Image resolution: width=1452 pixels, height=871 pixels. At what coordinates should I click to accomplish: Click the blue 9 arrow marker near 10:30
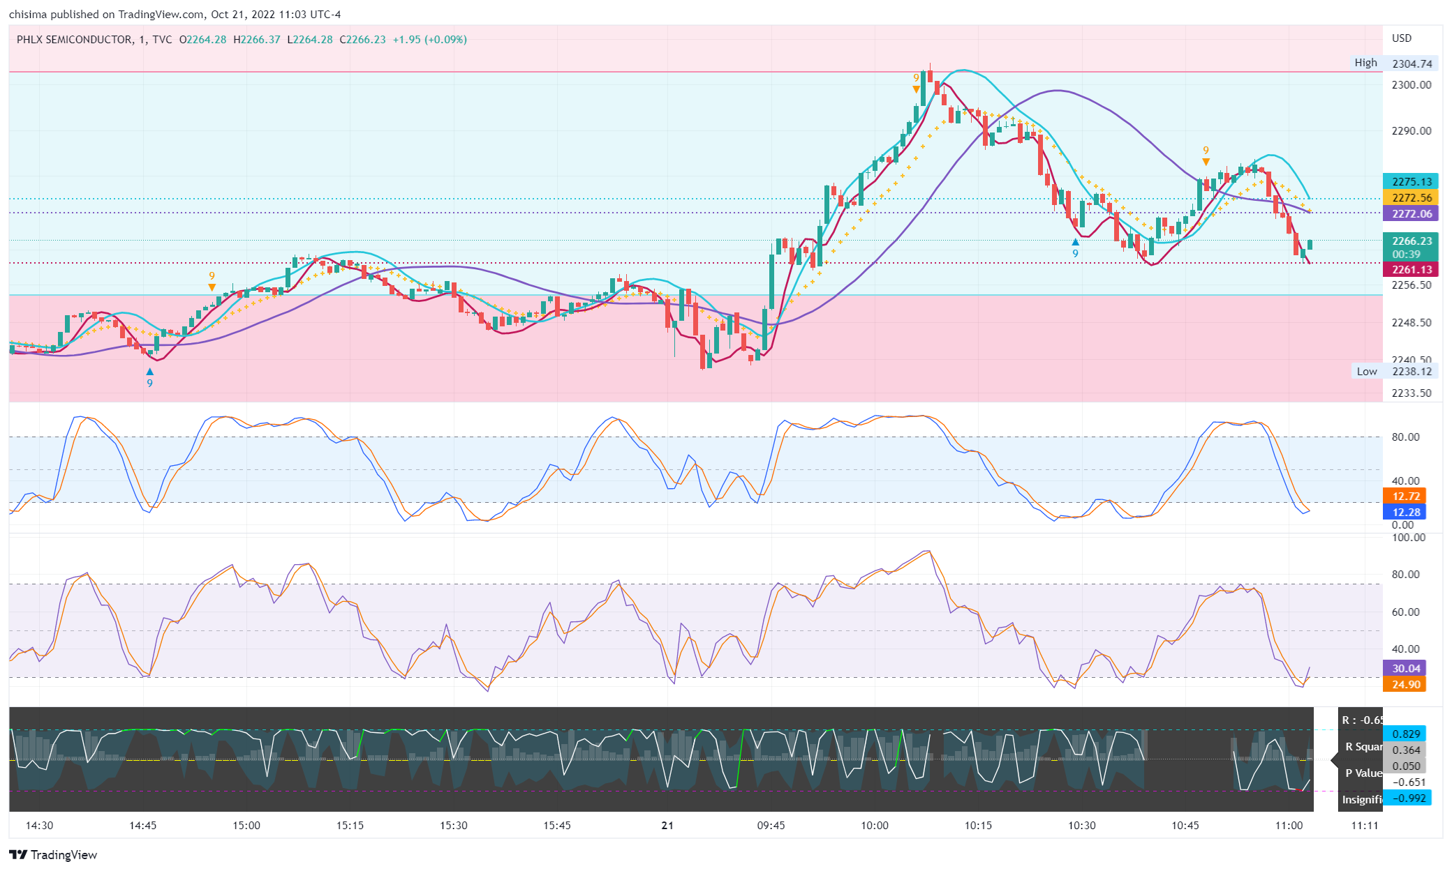1075,248
